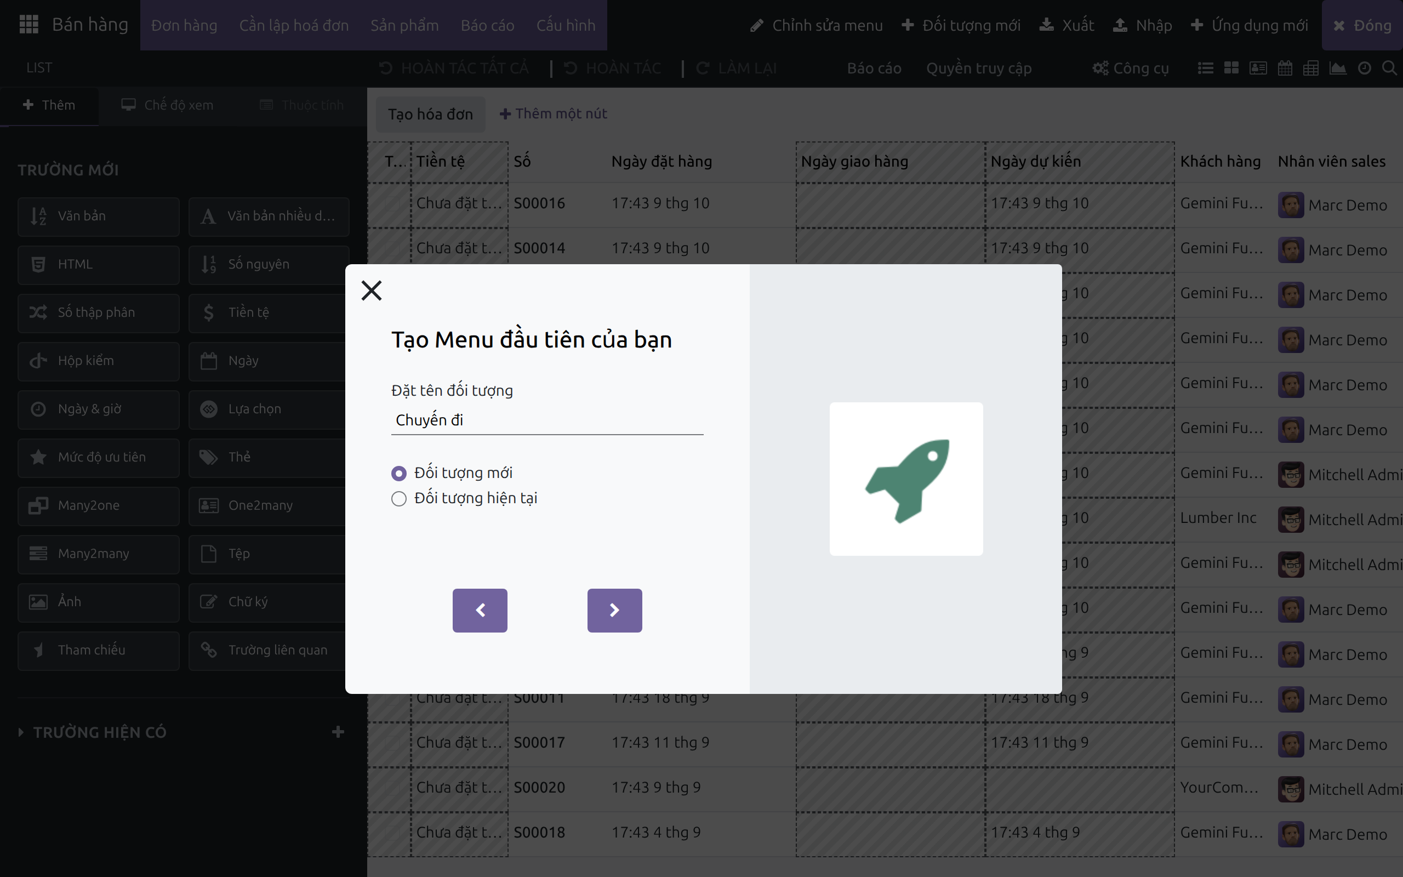Image resolution: width=1403 pixels, height=877 pixels.
Task: Pick the 'Ảnh' field type
Action: coord(99,601)
